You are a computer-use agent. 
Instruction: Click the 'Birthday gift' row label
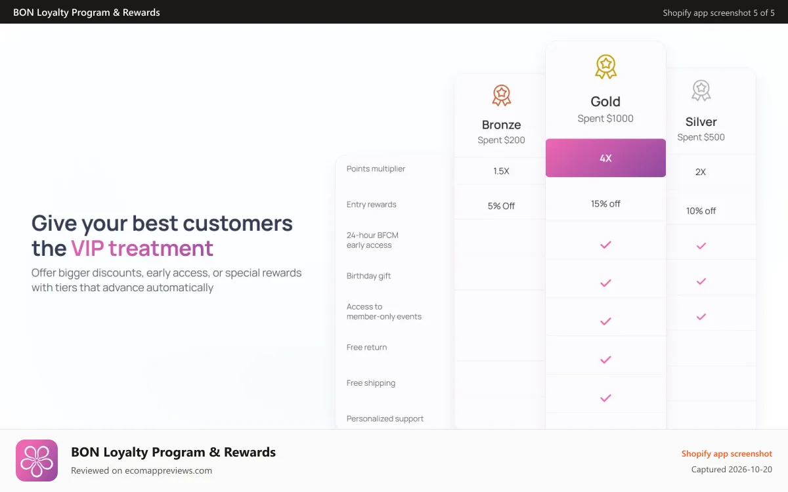[369, 276]
